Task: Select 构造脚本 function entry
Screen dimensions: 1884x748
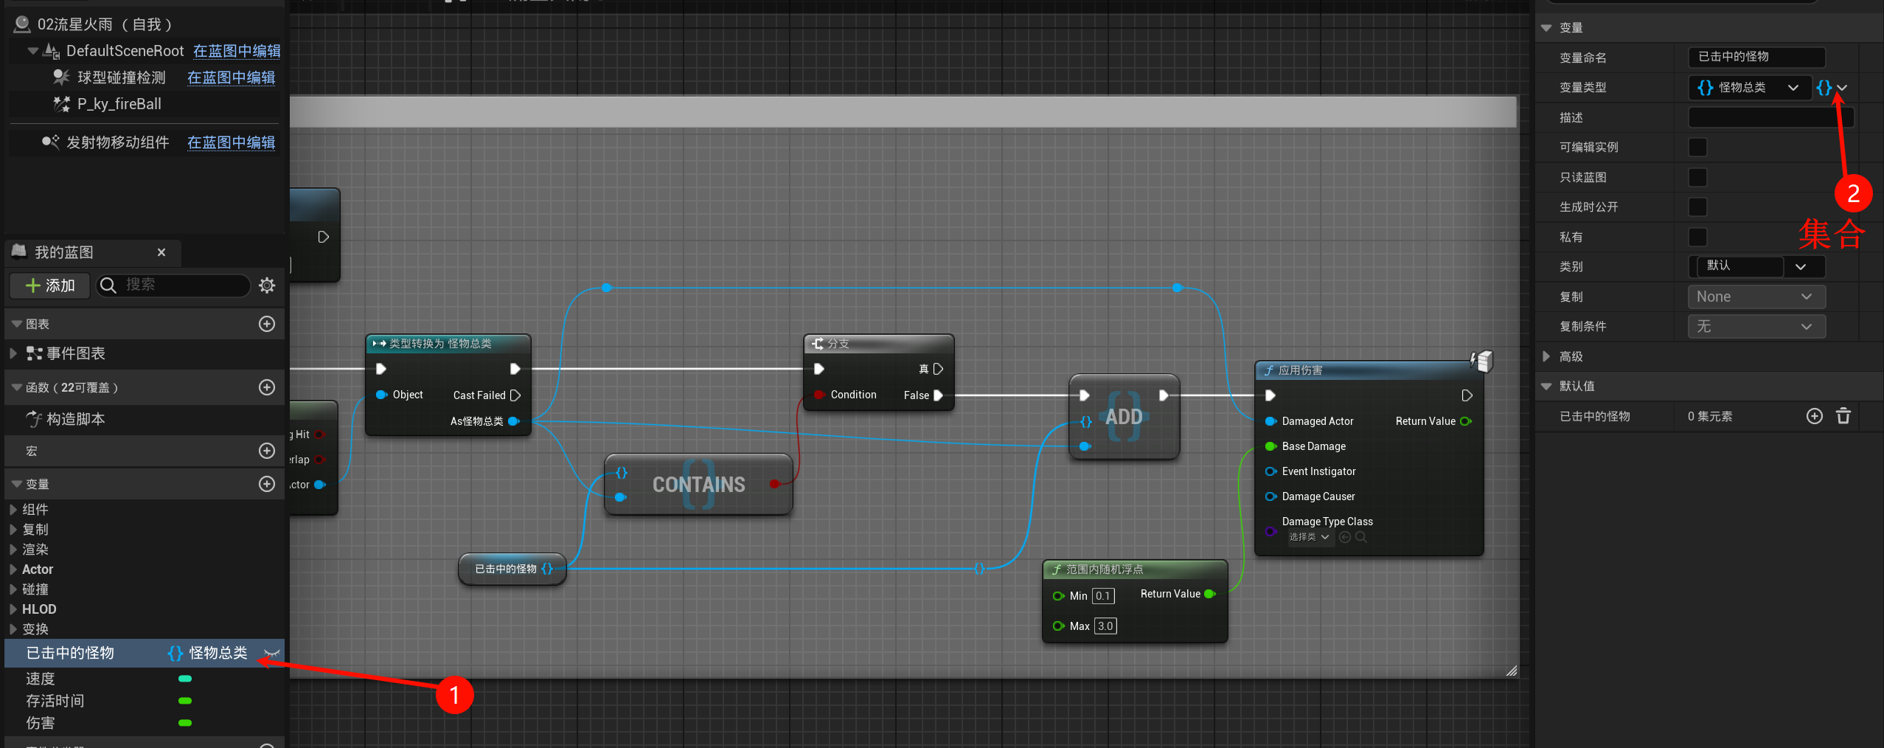Action: pos(75,419)
